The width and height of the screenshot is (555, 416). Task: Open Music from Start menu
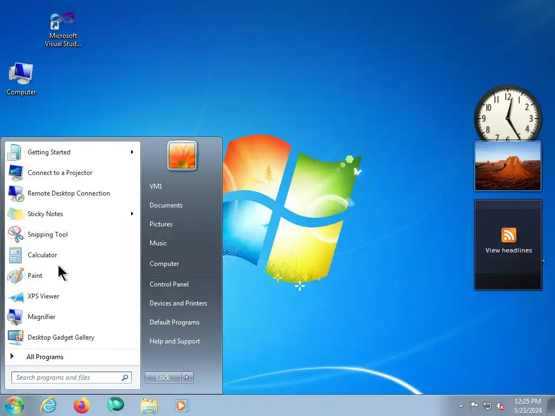[x=158, y=243]
